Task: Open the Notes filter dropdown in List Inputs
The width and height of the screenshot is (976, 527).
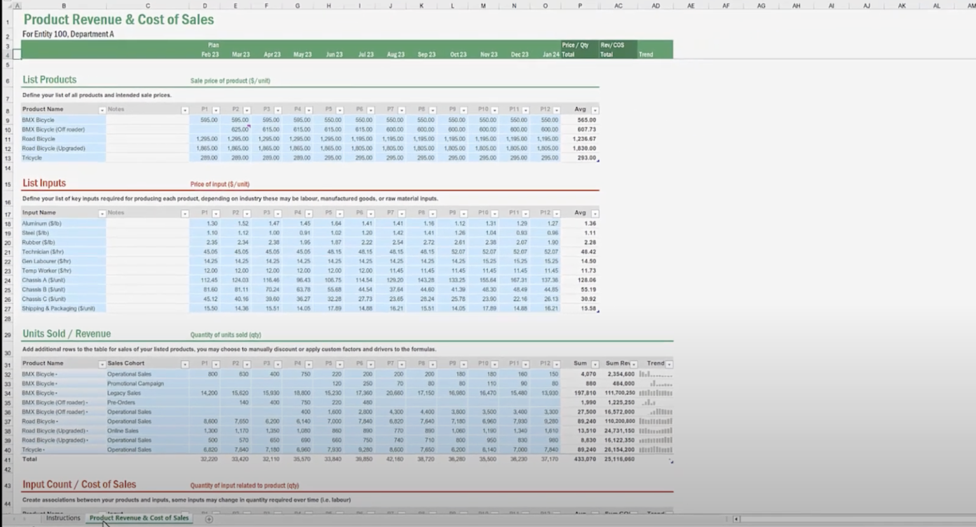Action: (x=185, y=213)
